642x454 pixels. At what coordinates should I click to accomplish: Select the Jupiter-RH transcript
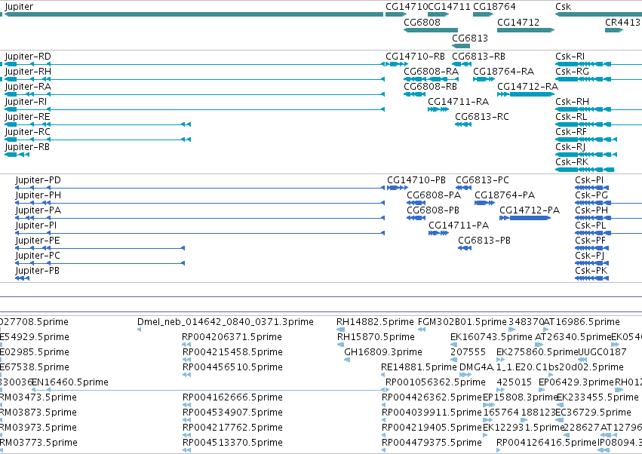[x=28, y=71]
